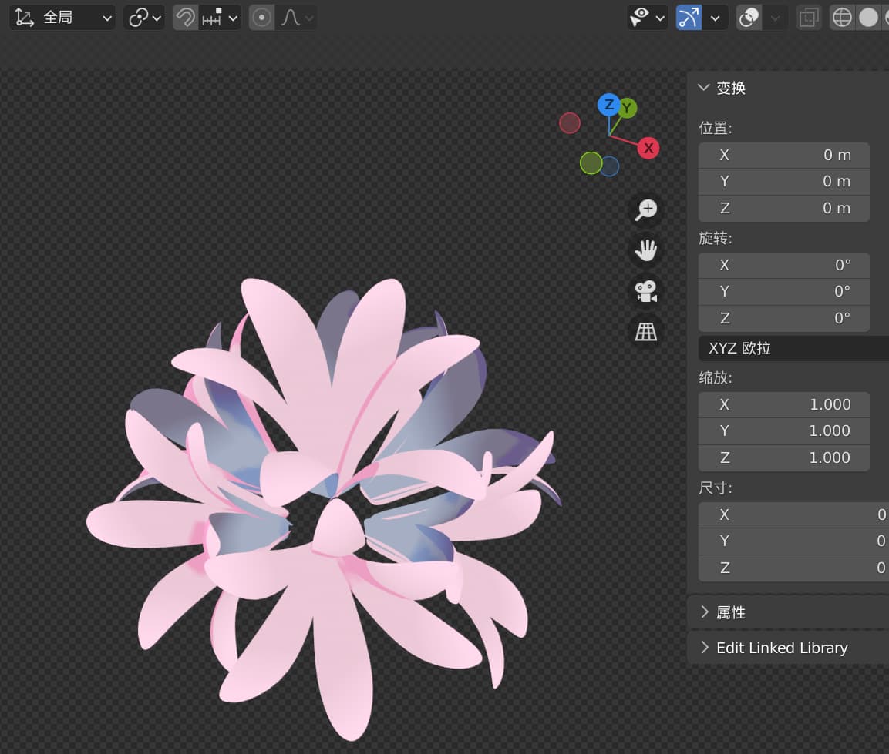The image size is (889, 754).
Task: Toggle the snap magnet button
Action: coord(185,18)
